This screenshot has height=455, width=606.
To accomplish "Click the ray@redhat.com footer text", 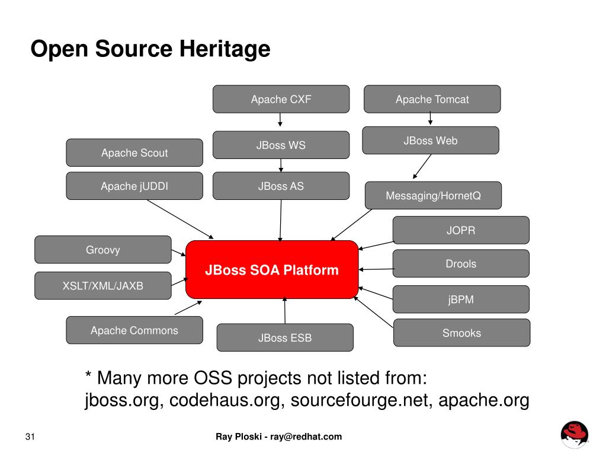I will click(x=306, y=437).
